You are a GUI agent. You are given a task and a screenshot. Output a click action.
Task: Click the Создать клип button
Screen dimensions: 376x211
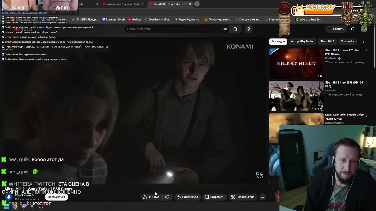point(242,197)
